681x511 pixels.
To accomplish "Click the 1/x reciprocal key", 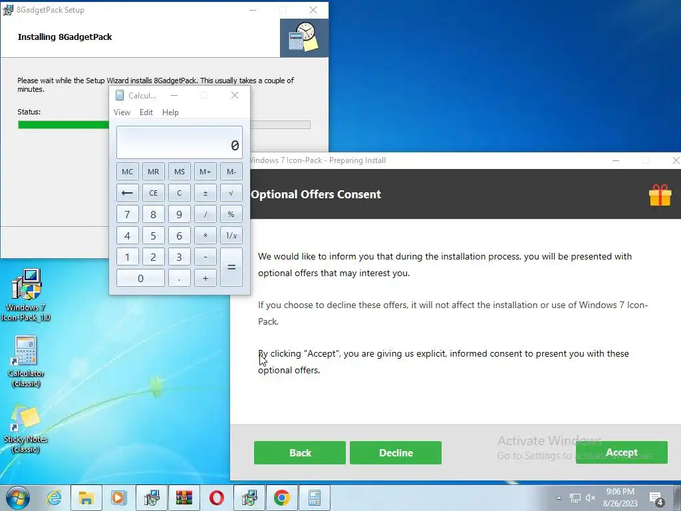I will 231,236.
